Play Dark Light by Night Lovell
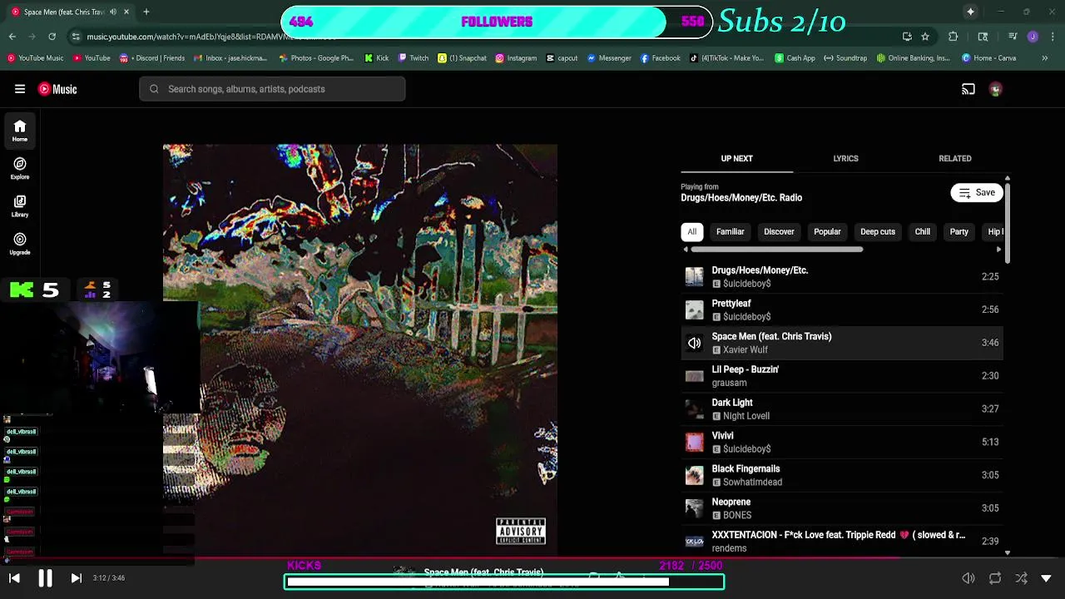Viewport: 1065px width, 599px height. (842, 408)
